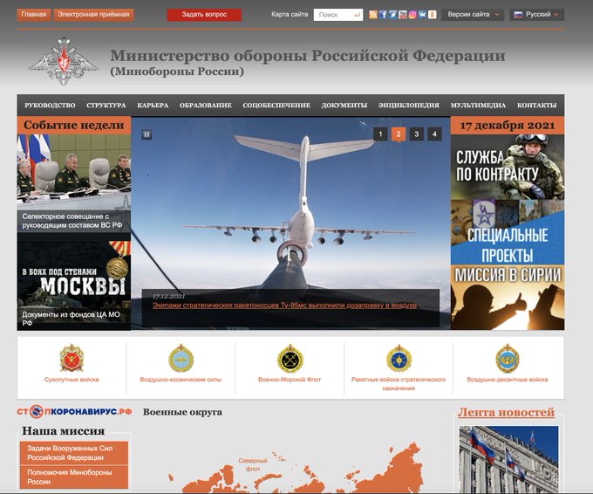
Task: Open the Карта сайта link
Action: coord(290,15)
